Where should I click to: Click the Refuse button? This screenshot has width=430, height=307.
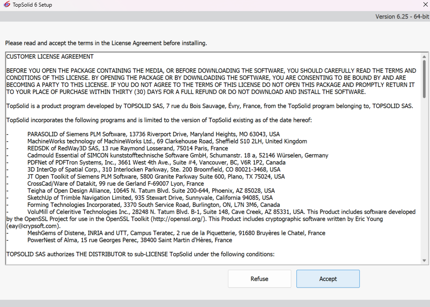click(x=259, y=279)
